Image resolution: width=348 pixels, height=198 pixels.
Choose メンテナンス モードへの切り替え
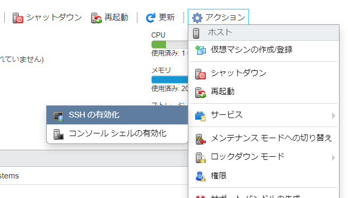[x=264, y=138]
